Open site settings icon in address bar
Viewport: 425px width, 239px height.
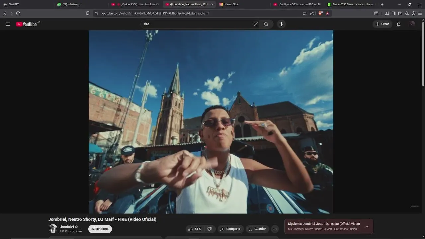tap(96, 13)
